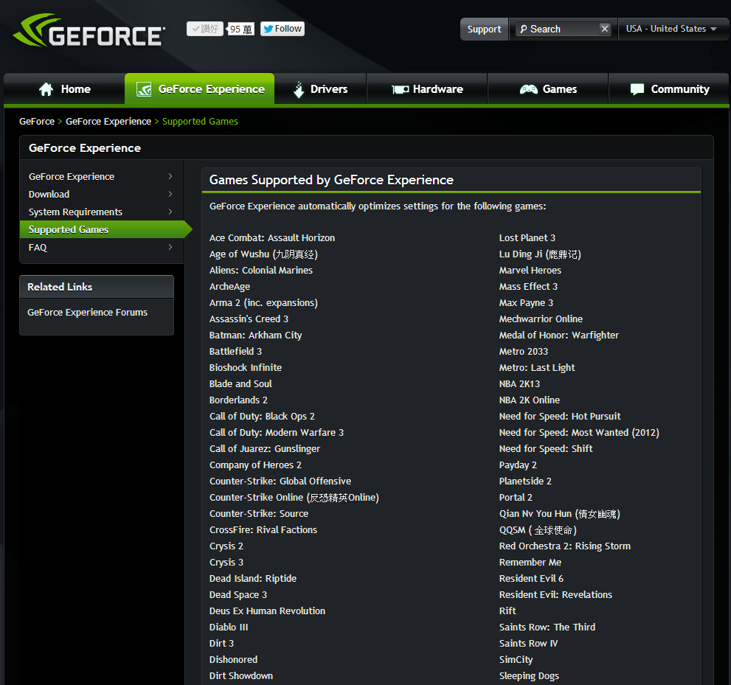Click Aliens: Colonial Marines

tap(260, 271)
